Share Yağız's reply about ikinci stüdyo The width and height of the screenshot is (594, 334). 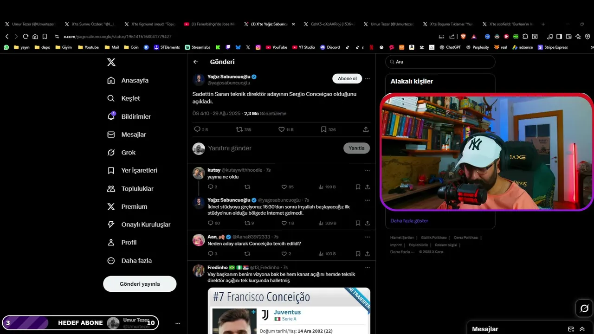(x=367, y=223)
